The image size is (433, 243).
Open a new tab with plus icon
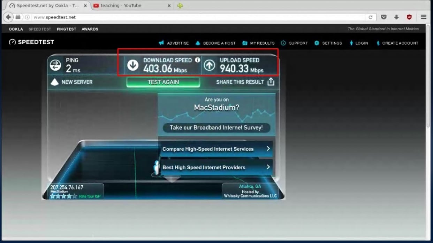coord(180,6)
